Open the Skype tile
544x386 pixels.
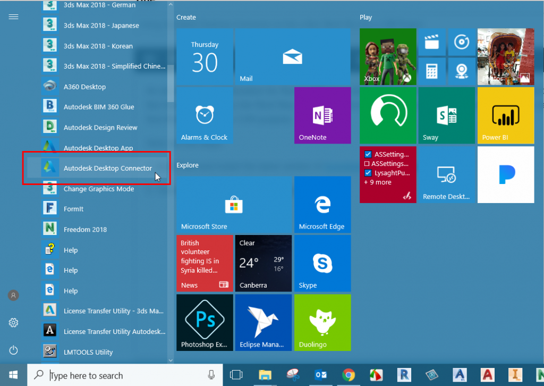[322, 264]
